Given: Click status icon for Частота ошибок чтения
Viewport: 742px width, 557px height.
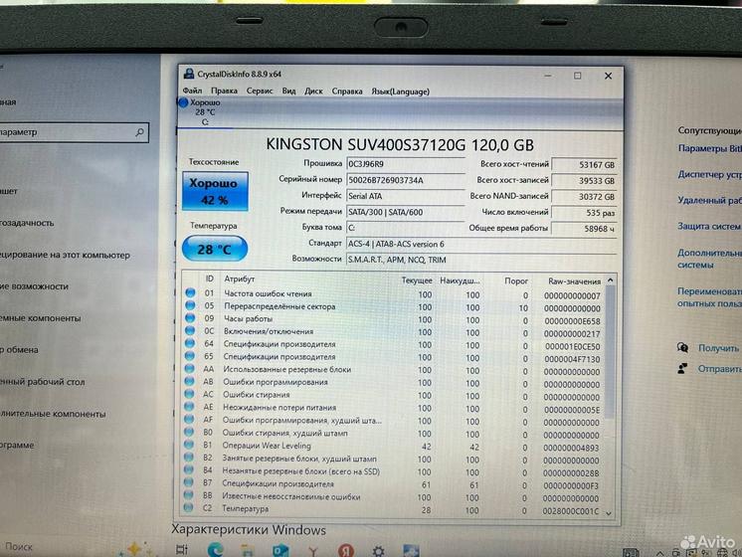Looking at the screenshot, I should click(190, 293).
